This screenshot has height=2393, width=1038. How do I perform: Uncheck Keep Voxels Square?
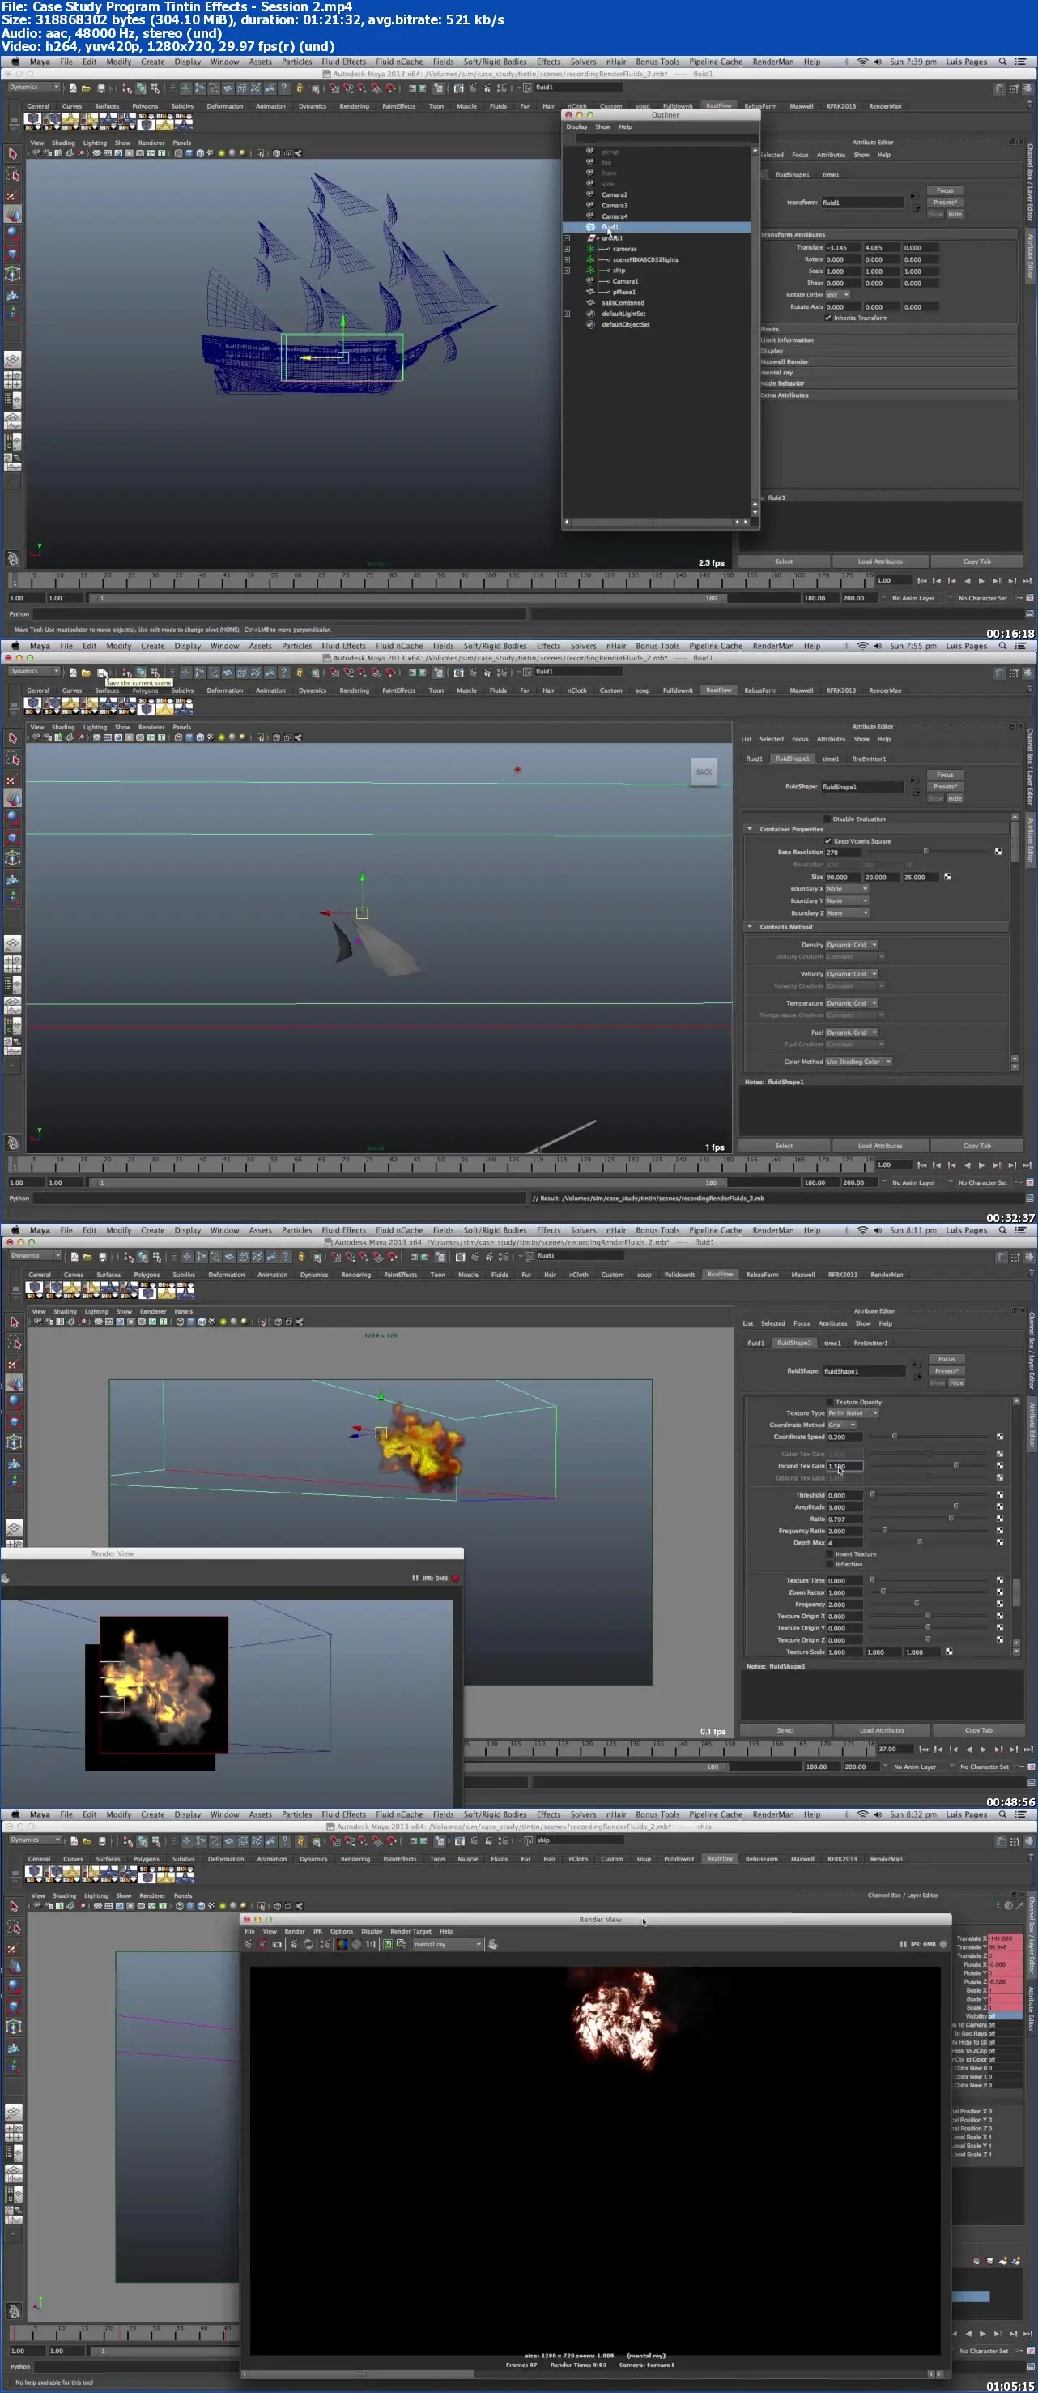pos(828,840)
